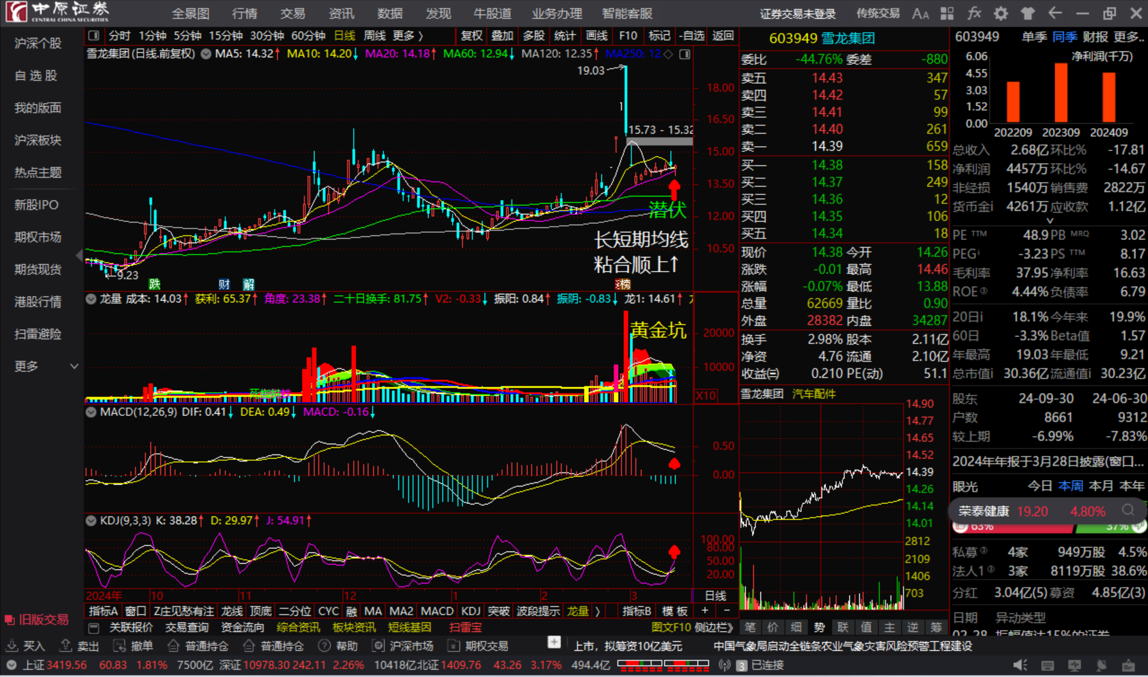Open settings via the gear icon

coord(1001,13)
